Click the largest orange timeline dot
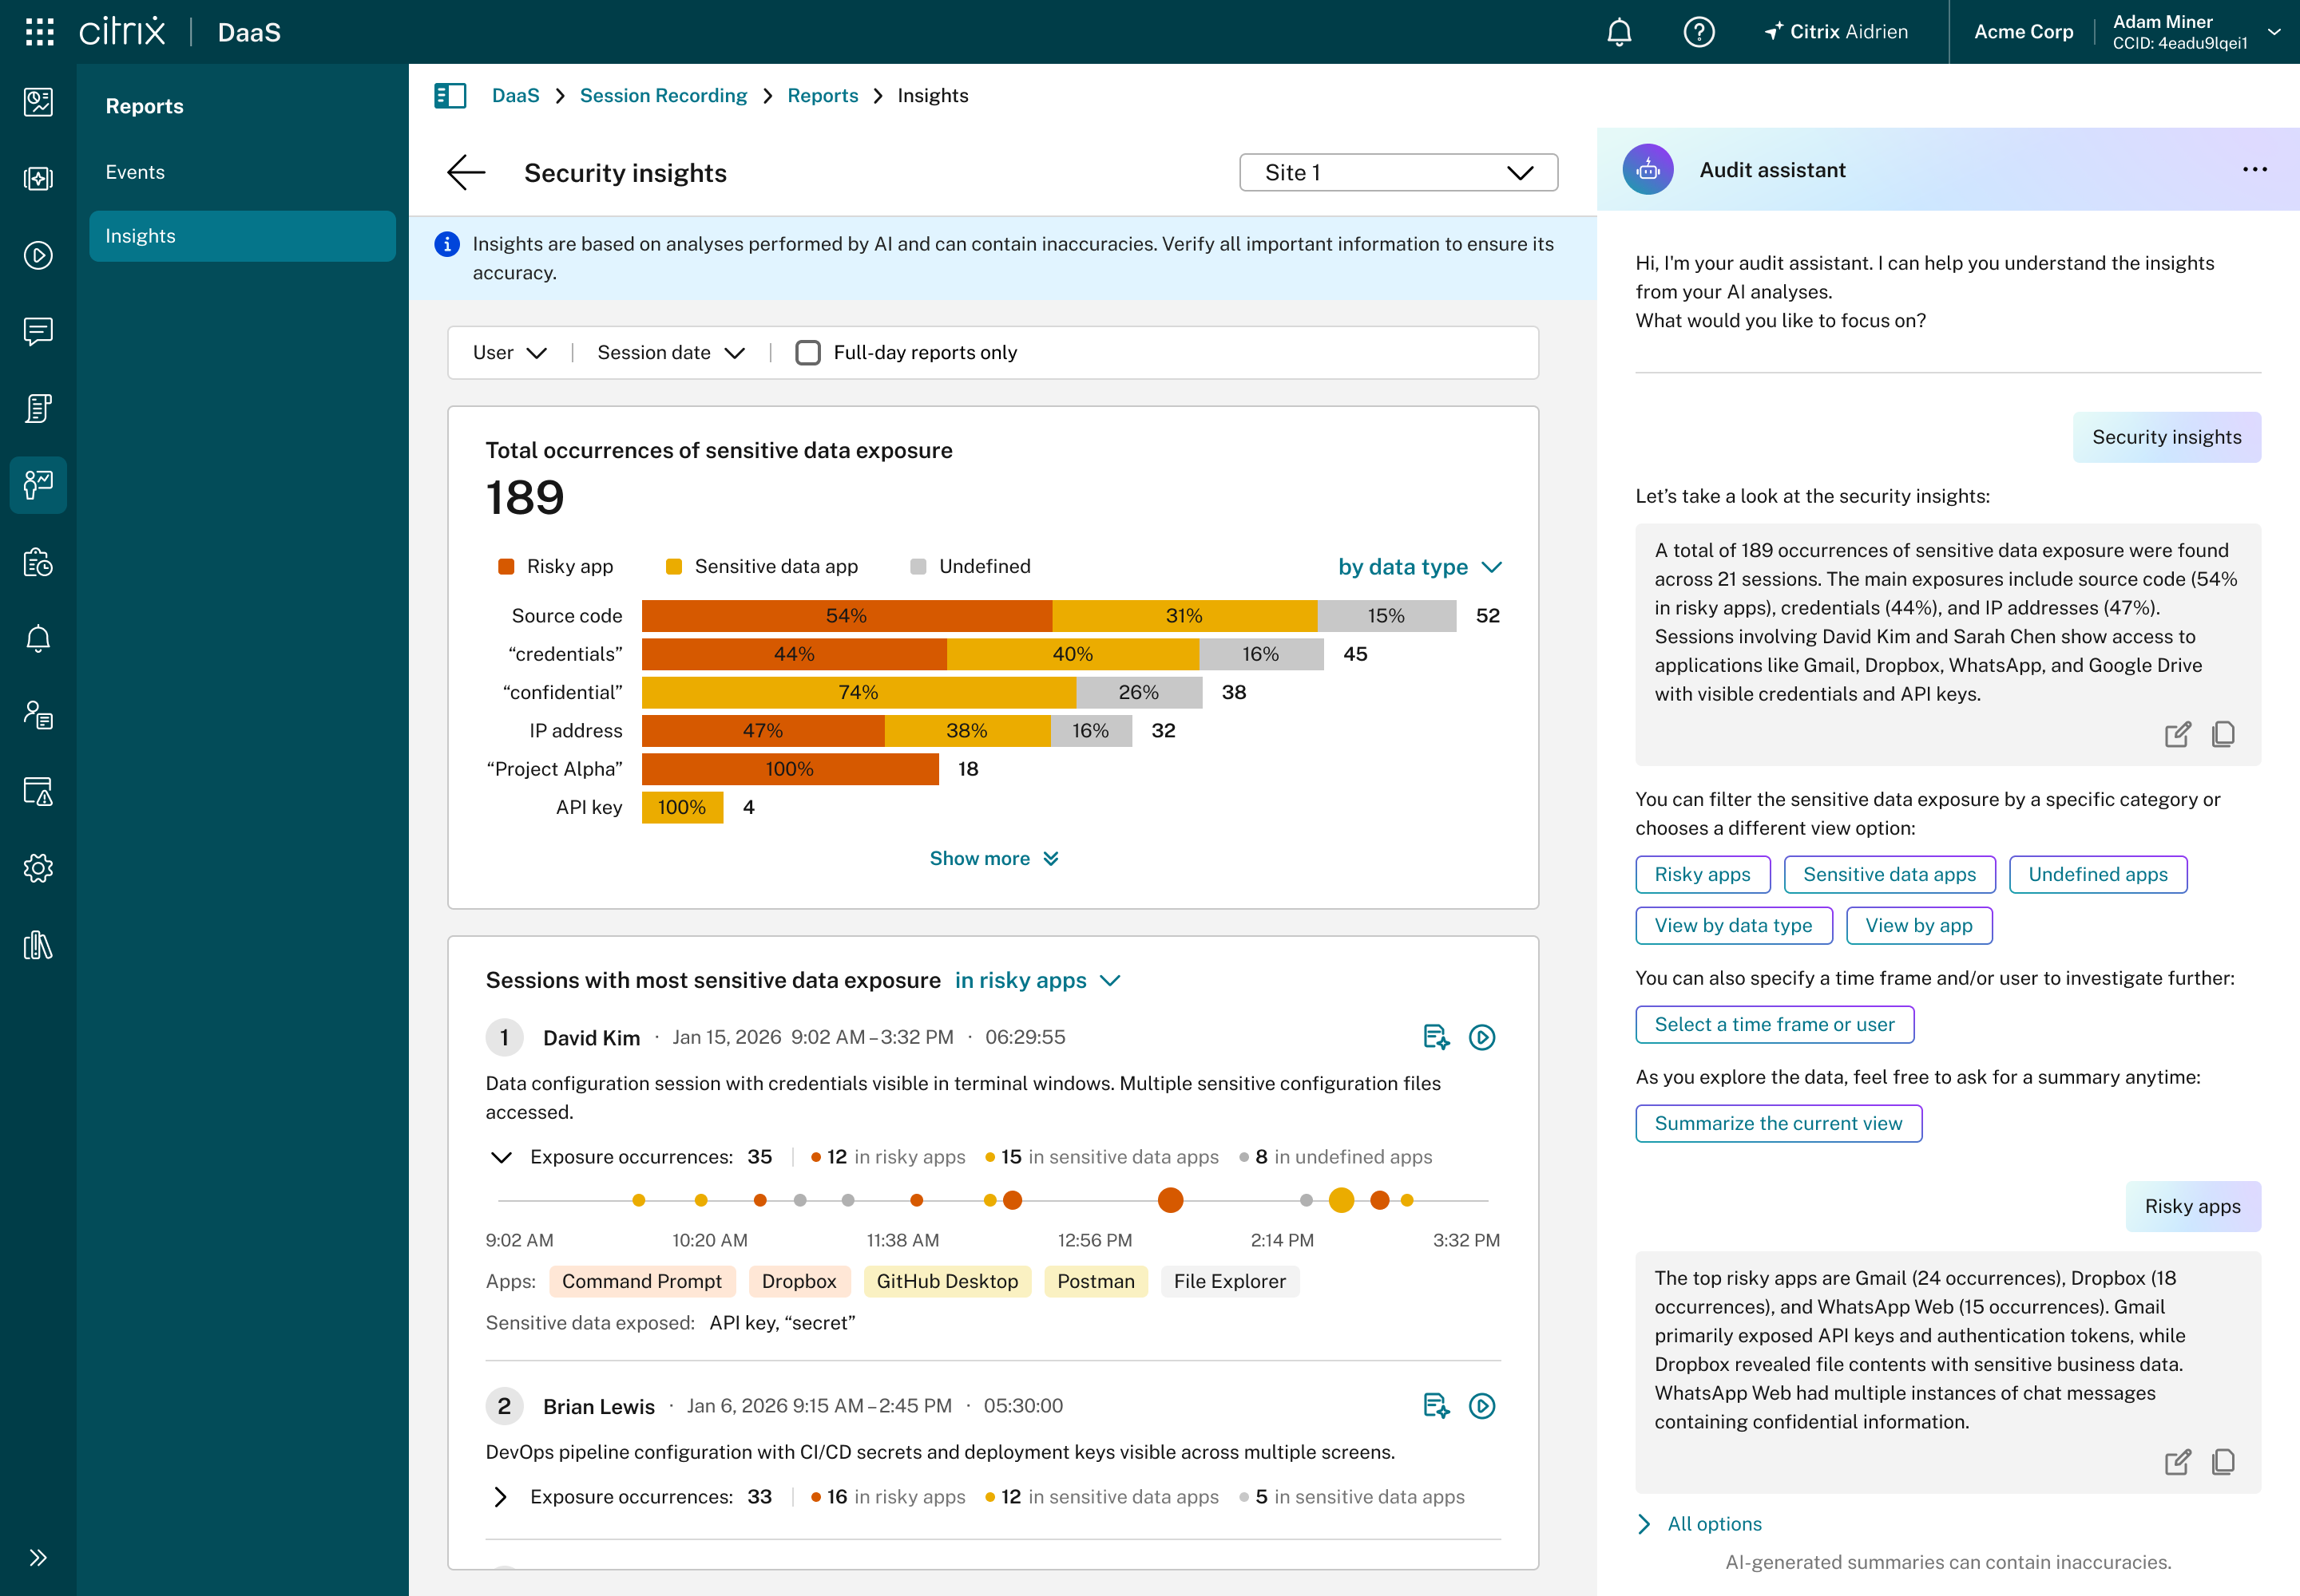The width and height of the screenshot is (2300, 1596). pyautogui.click(x=1170, y=1200)
